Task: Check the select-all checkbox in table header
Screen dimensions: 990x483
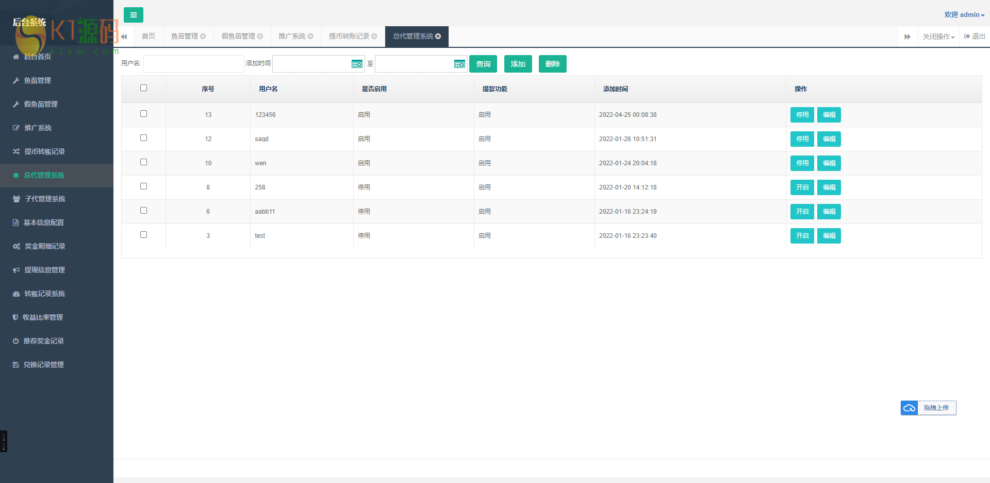Action: tap(144, 88)
